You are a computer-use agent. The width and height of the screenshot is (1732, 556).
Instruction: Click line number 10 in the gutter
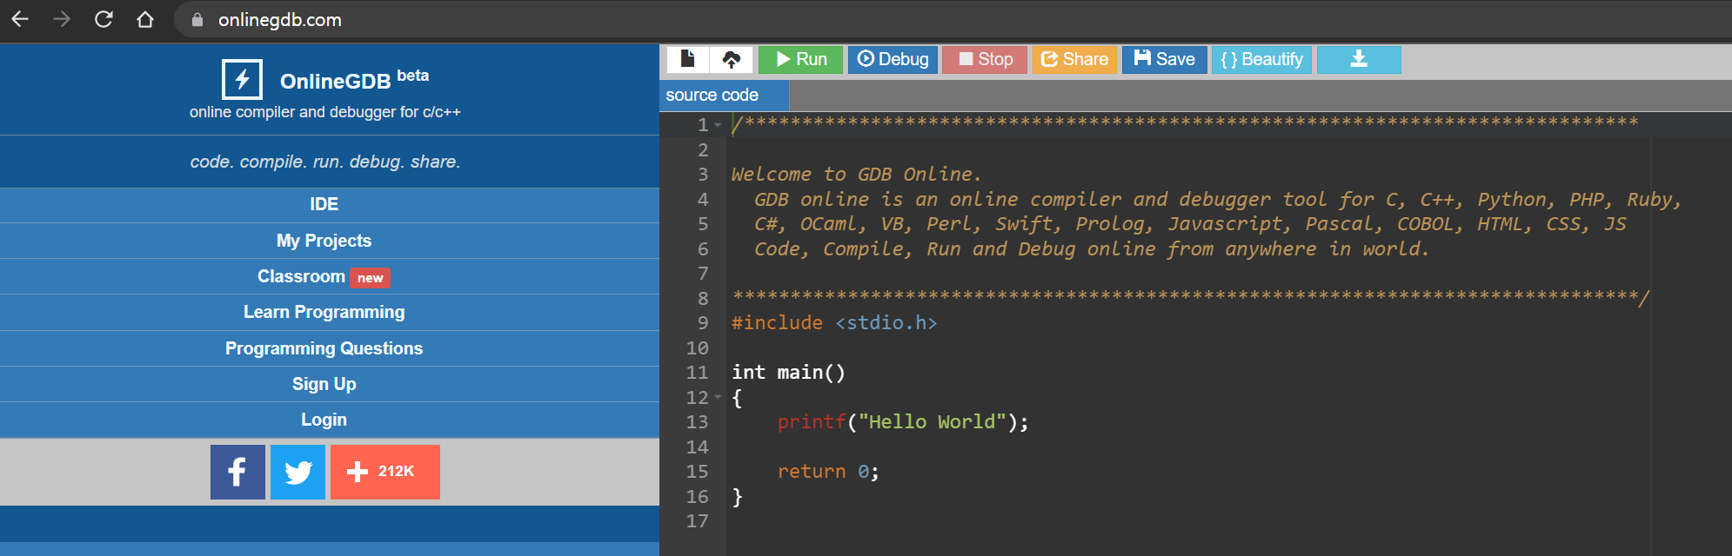pos(697,348)
